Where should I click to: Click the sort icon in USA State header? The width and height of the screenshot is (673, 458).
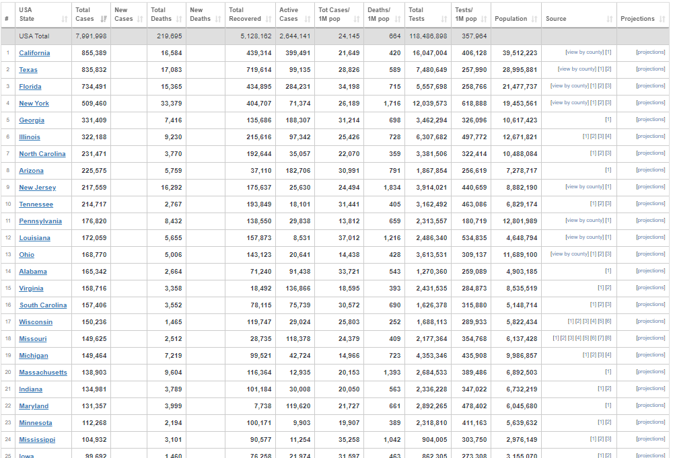coord(65,19)
